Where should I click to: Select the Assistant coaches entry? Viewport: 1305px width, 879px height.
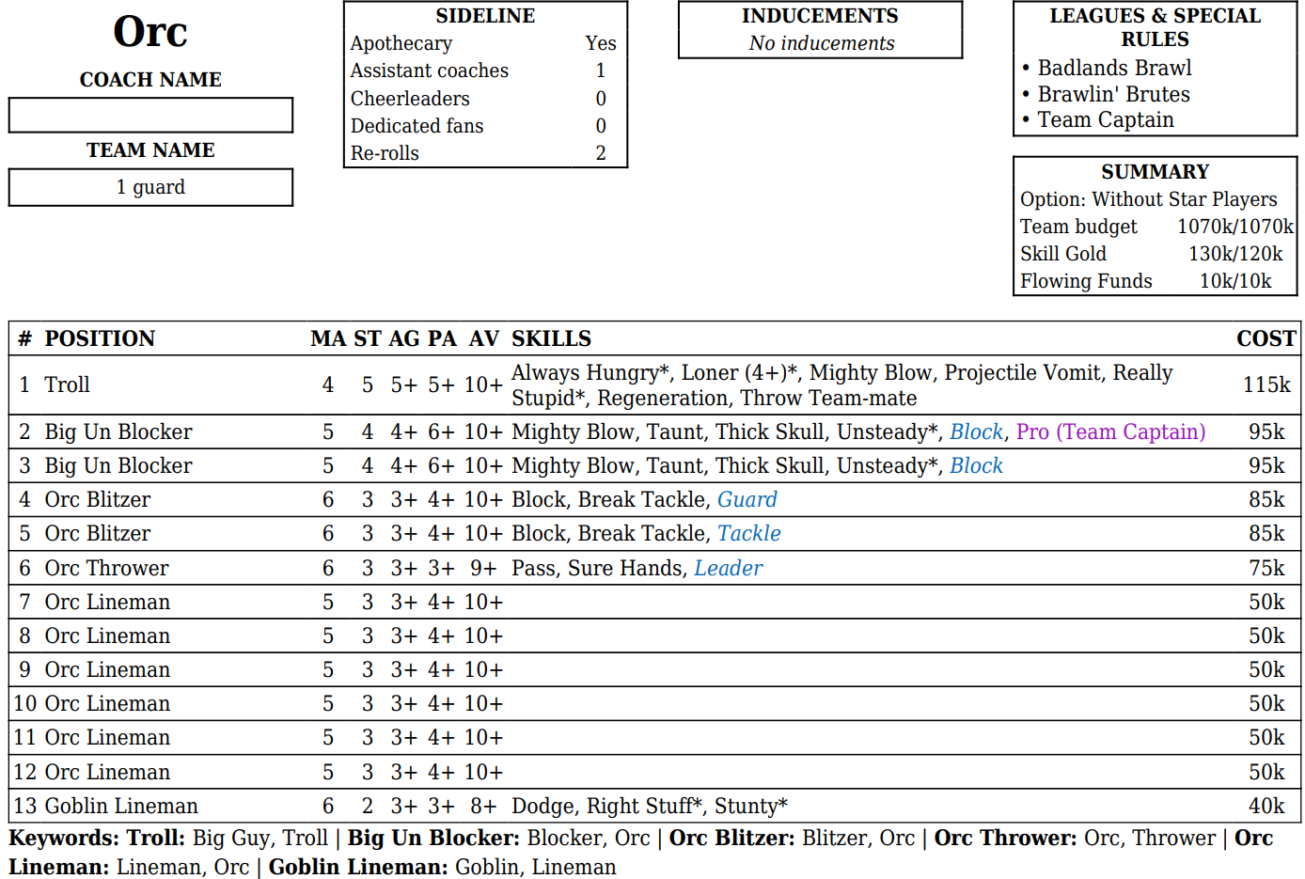(430, 71)
